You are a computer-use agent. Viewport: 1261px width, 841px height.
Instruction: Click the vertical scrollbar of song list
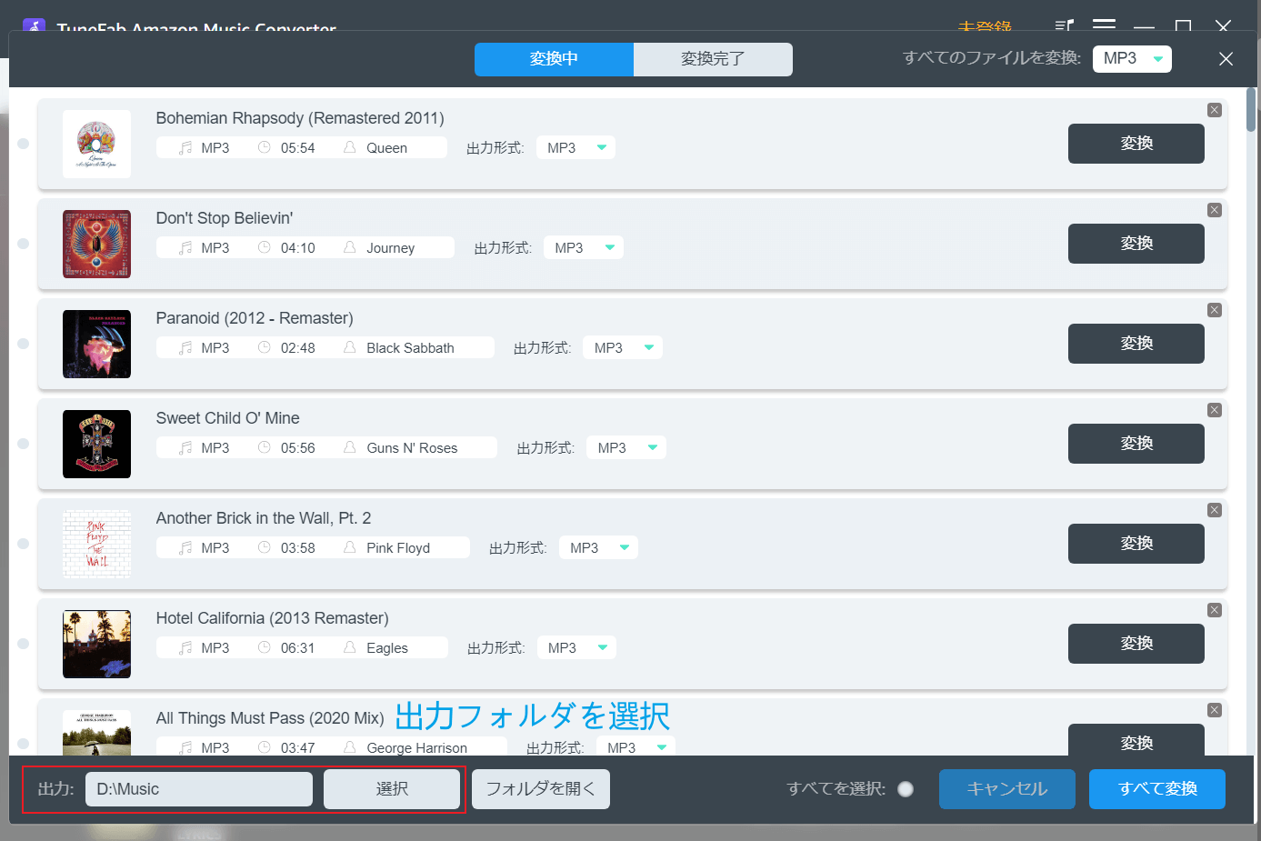[x=1251, y=111]
